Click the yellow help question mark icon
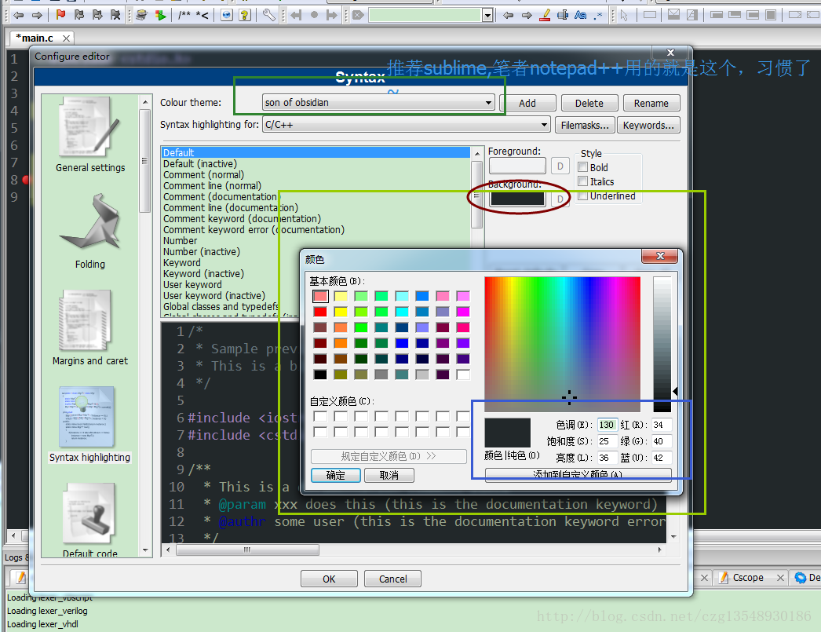 click(x=245, y=15)
